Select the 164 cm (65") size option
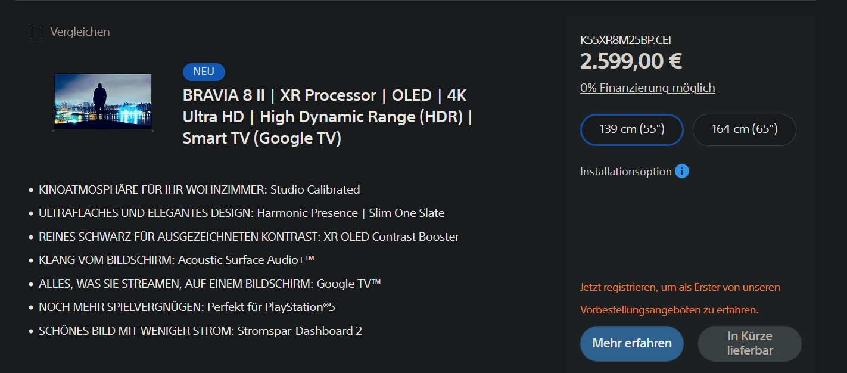 click(x=744, y=129)
